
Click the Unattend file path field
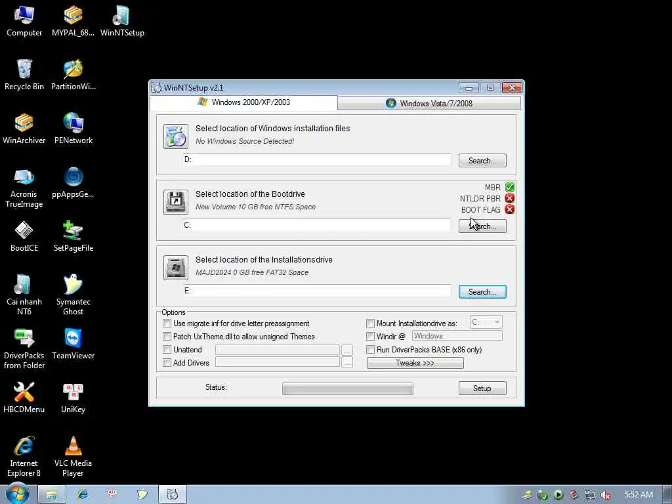coord(278,350)
